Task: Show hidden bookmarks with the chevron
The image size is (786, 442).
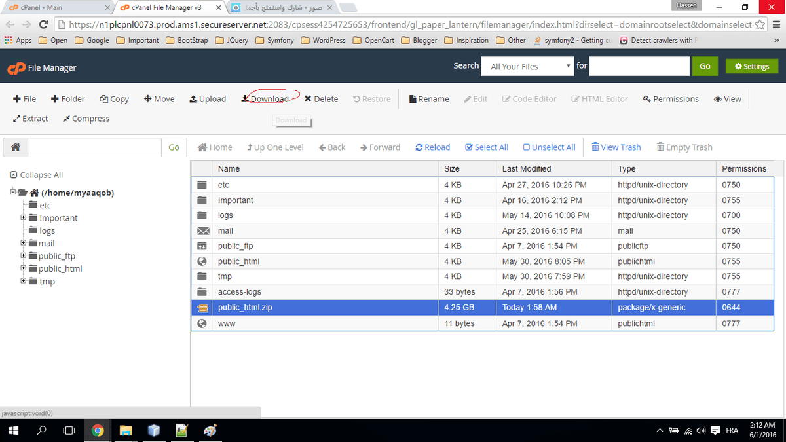Action: (x=776, y=40)
